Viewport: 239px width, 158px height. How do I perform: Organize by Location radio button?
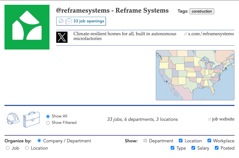[x=27, y=148]
